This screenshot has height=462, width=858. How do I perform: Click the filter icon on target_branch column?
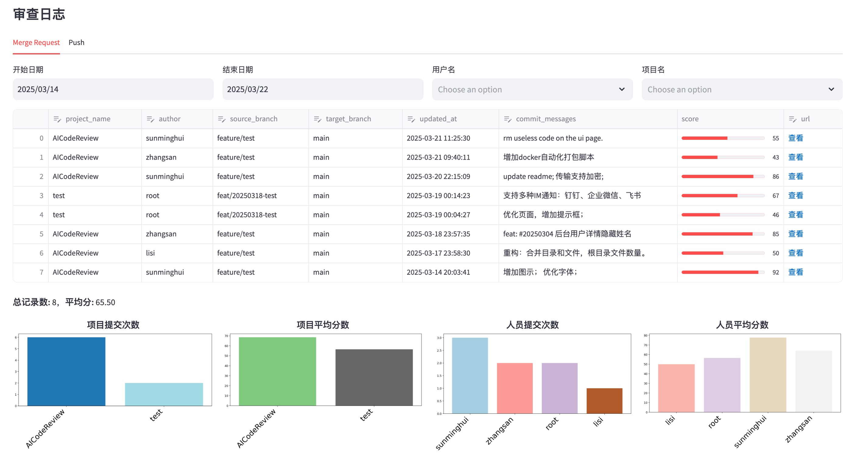click(x=318, y=119)
